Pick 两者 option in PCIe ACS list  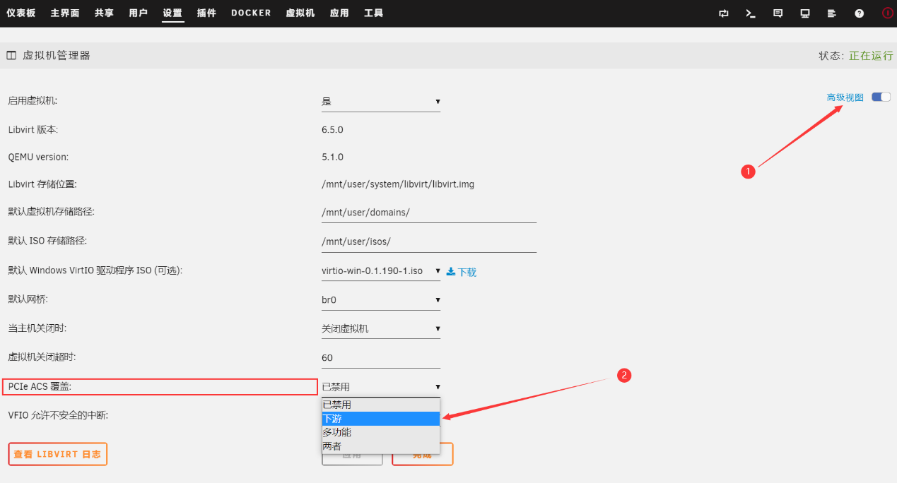tap(380, 446)
